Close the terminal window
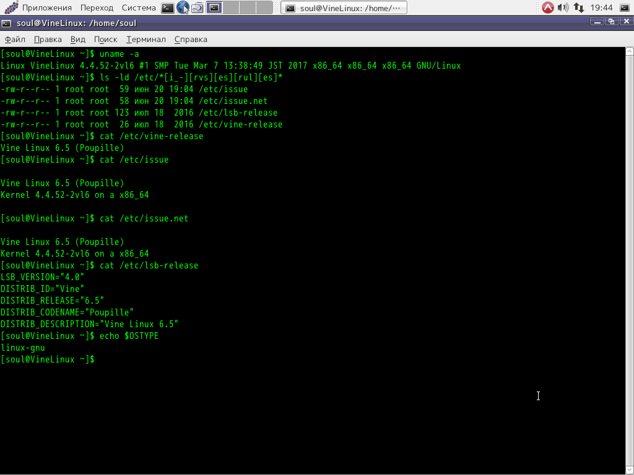634x475 pixels. click(x=626, y=22)
